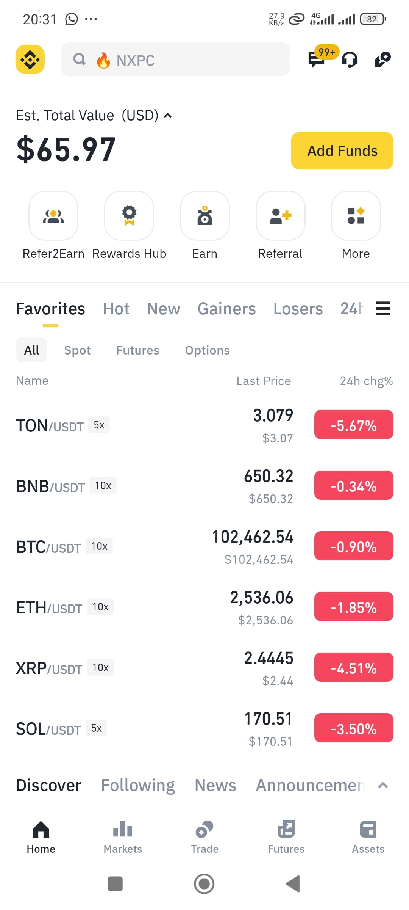The width and height of the screenshot is (409, 910).
Task: Go to Markets in bottom navigation
Action: point(123,837)
